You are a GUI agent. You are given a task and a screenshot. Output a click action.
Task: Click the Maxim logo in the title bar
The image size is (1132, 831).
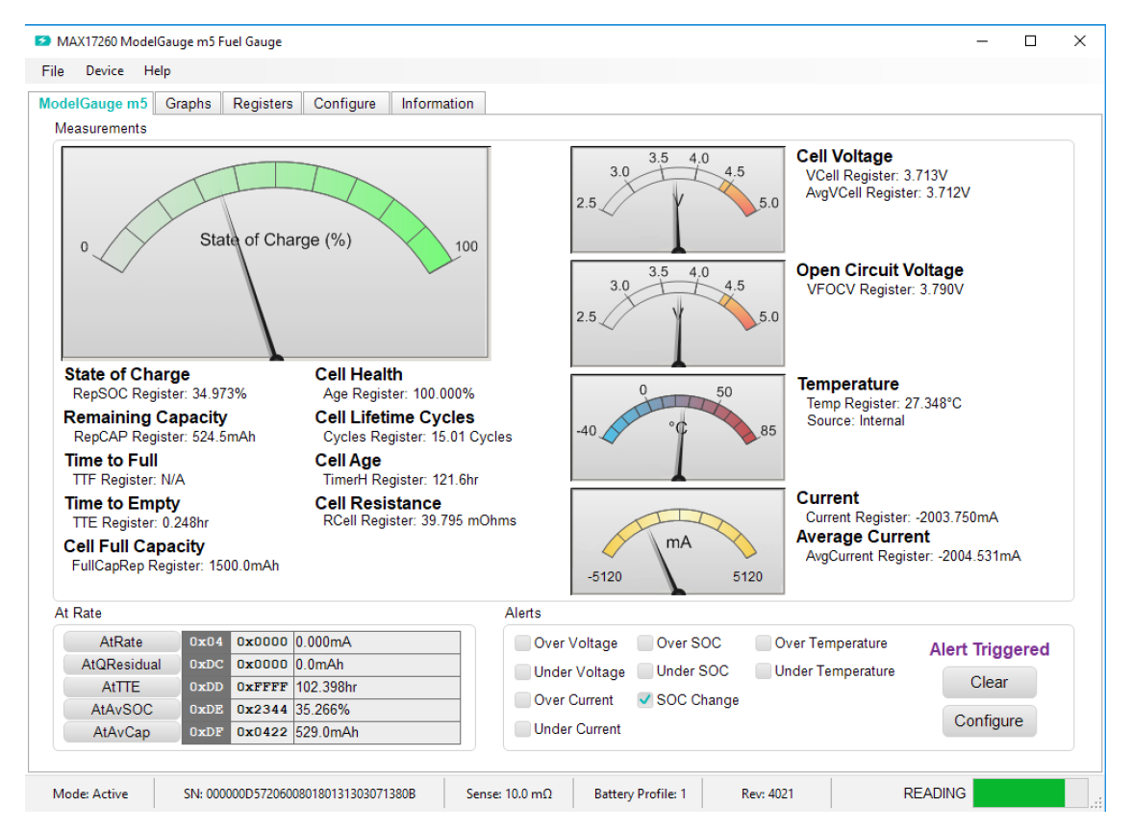click(40, 41)
